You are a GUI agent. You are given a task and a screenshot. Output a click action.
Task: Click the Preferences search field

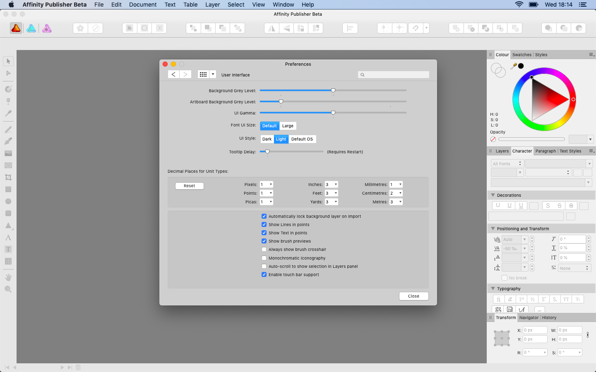[394, 75]
